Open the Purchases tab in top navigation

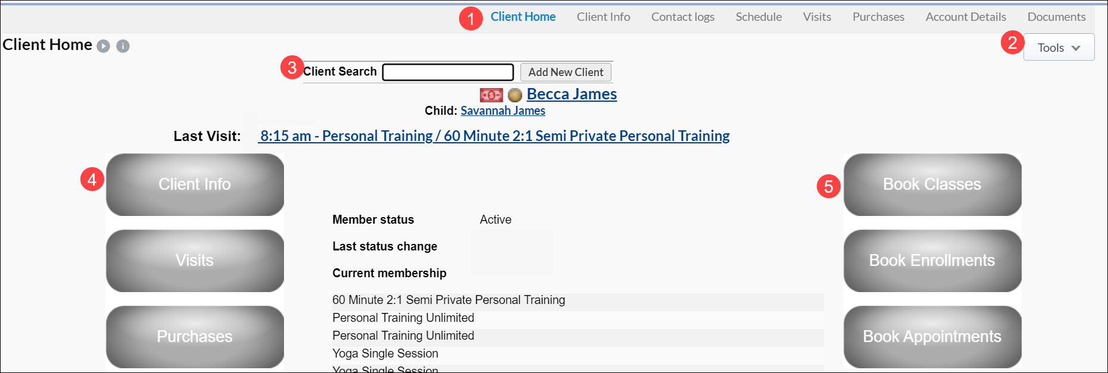[878, 17]
